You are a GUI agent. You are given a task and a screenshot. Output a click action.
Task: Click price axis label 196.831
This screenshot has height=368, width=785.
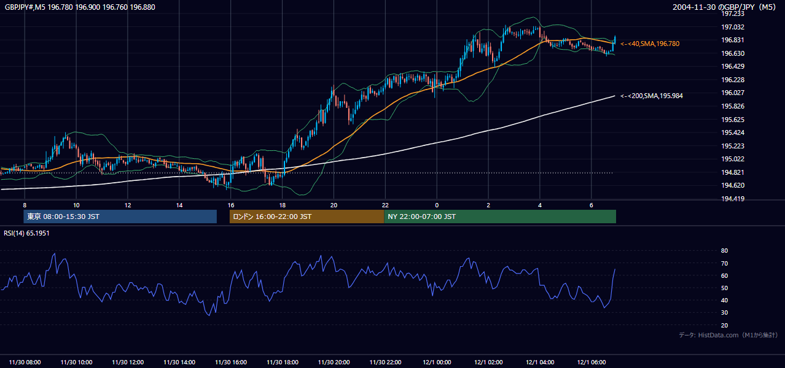[x=733, y=40]
